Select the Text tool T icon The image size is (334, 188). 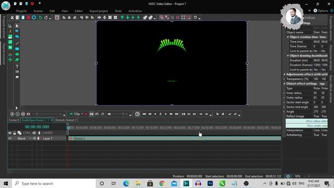17,66
